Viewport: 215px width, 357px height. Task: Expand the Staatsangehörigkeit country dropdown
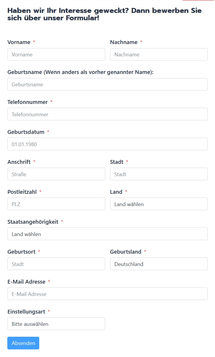107,234
